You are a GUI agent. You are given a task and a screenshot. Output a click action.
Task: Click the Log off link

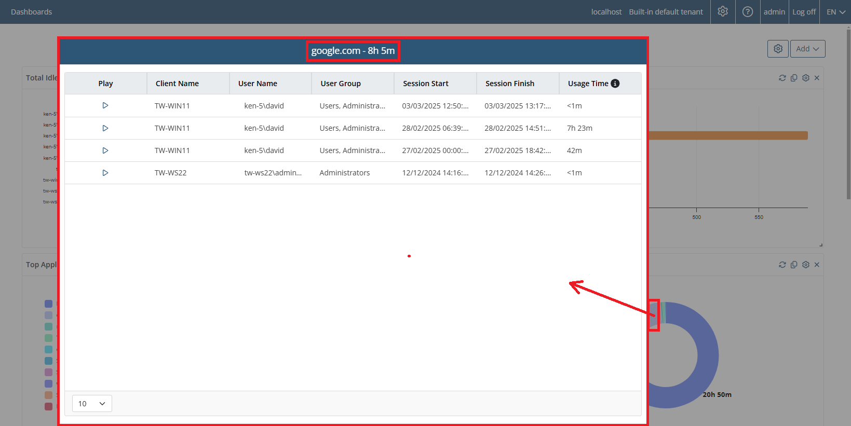pos(804,12)
